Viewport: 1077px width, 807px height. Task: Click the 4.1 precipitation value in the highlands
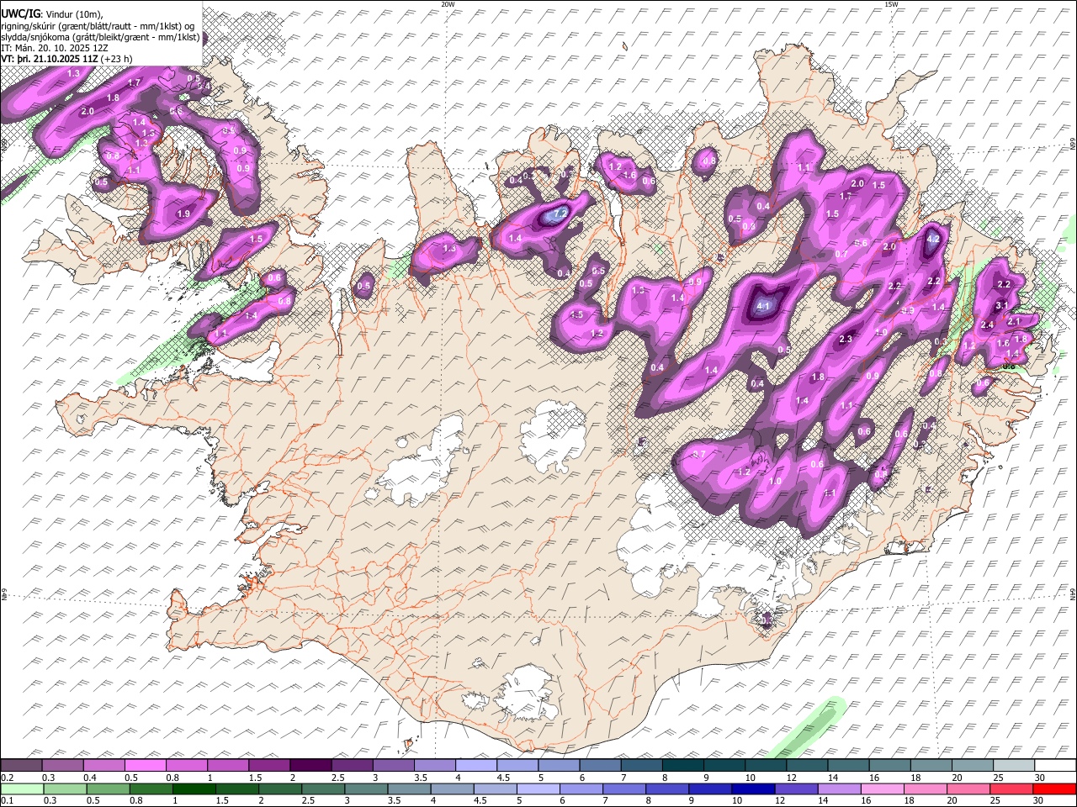[x=763, y=306]
